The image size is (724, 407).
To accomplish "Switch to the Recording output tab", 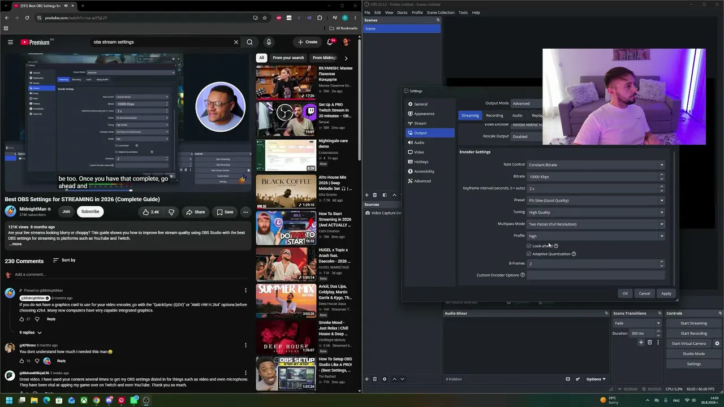I will (494, 115).
